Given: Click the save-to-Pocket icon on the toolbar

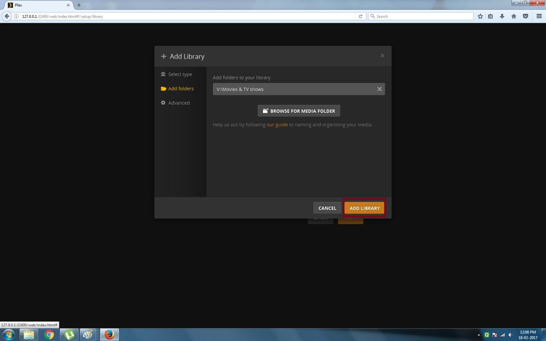Looking at the screenshot, I should 525,16.
